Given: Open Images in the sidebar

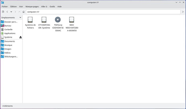Looking at the screenshot, I should tap(11, 49).
